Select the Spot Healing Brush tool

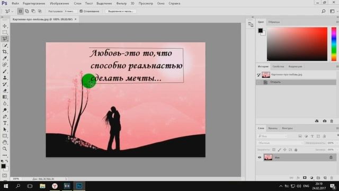(5, 65)
